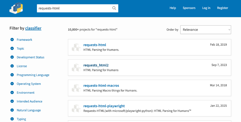This screenshot has width=241, height=122.
Task: Click the date Feb 18, 2019
Action: (218, 45)
